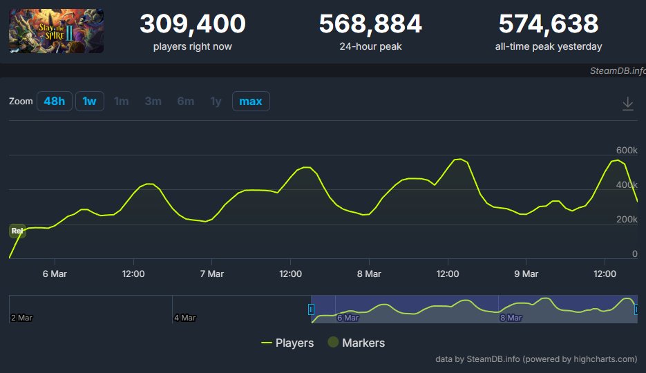646x373 pixels.
Task: Set zoom to 3m
Action: [x=153, y=102]
